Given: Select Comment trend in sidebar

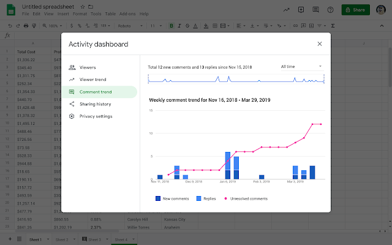Looking at the screenshot, I should [x=95, y=92].
